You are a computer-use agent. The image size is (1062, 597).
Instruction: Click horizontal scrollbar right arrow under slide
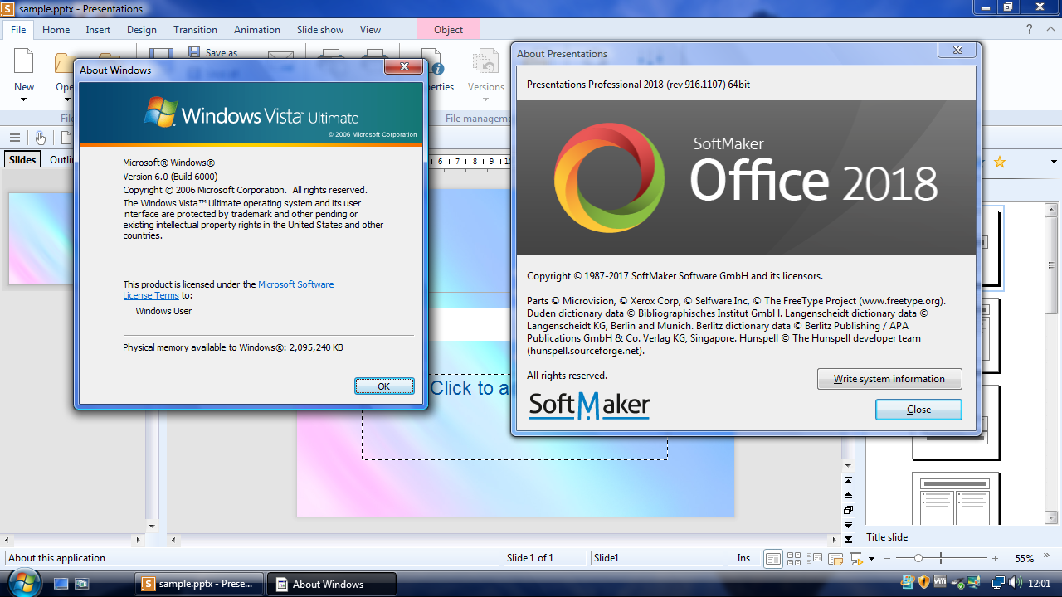[835, 540]
